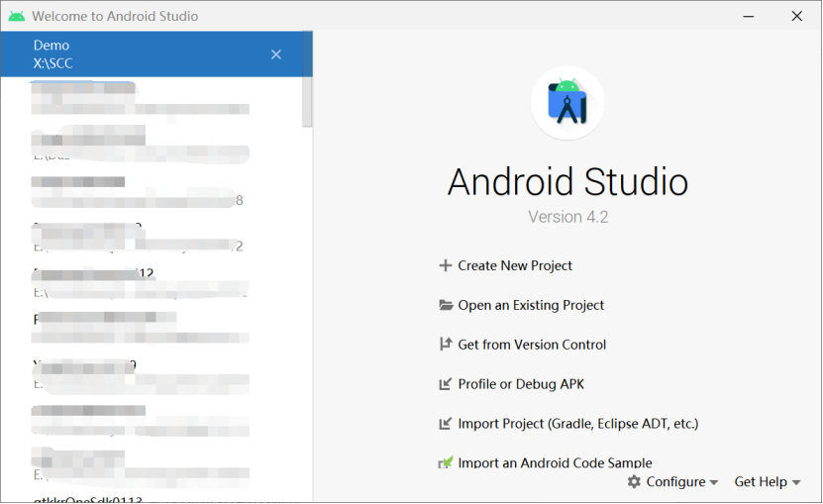Click the Android Studio logo
823x504 pixels.
[x=567, y=103]
